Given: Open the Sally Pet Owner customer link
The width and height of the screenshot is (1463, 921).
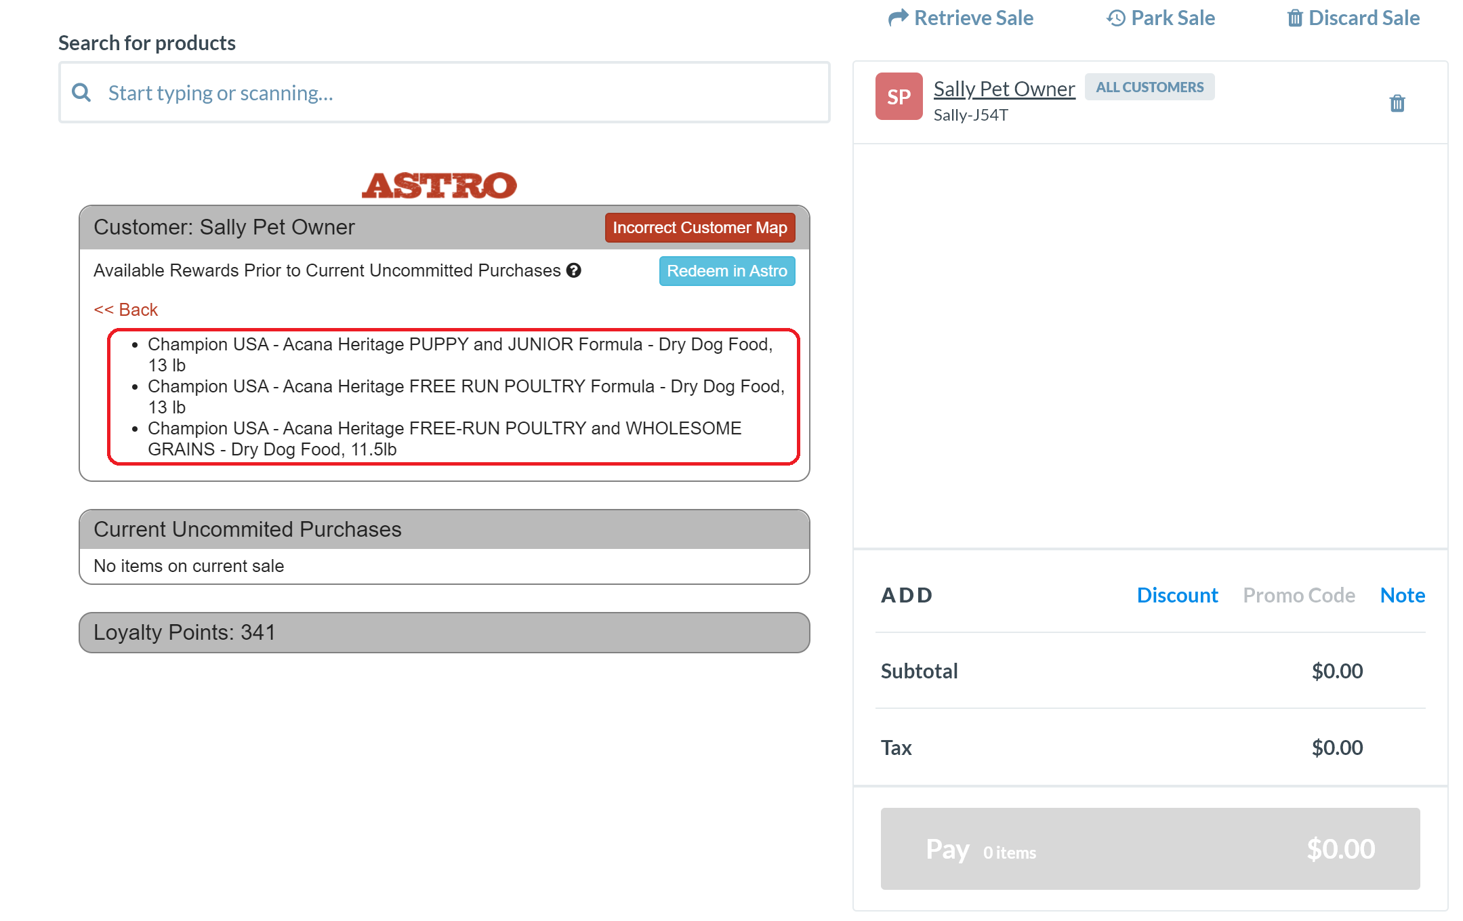Looking at the screenshot, I should [1004, 89].
